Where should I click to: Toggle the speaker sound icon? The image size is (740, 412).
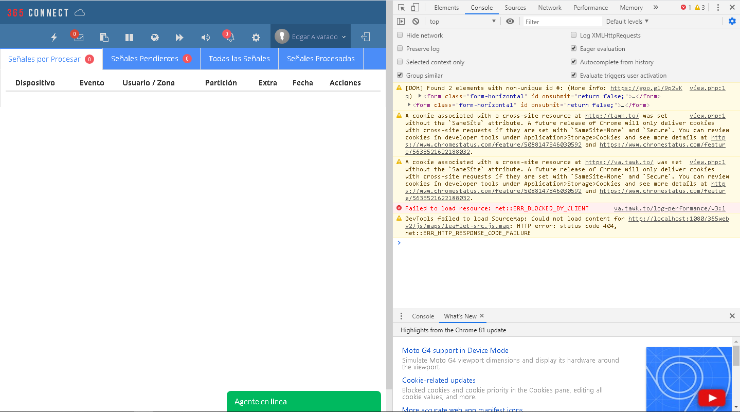click(x=205, y=38)
